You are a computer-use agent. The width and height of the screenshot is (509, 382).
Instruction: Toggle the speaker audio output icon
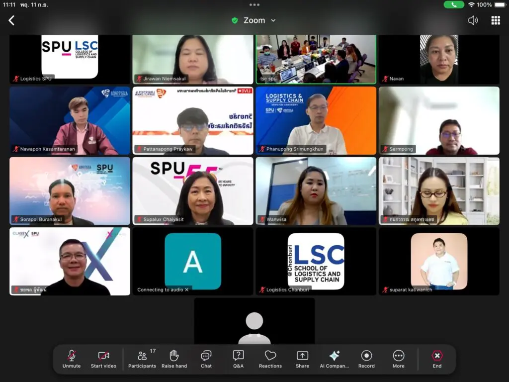[473, 20]
